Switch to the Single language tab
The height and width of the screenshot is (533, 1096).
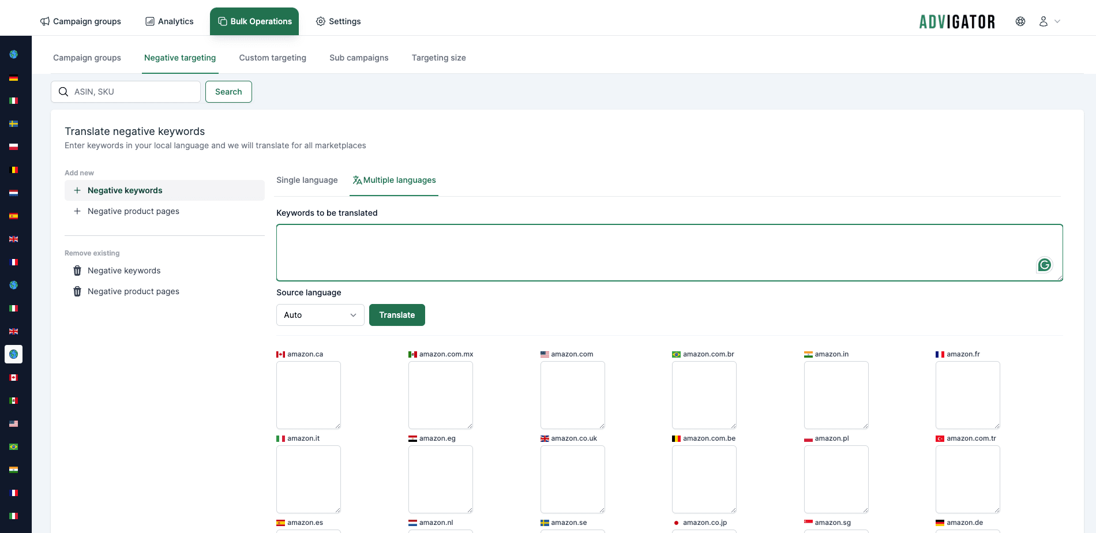click(x=307, y=180)
